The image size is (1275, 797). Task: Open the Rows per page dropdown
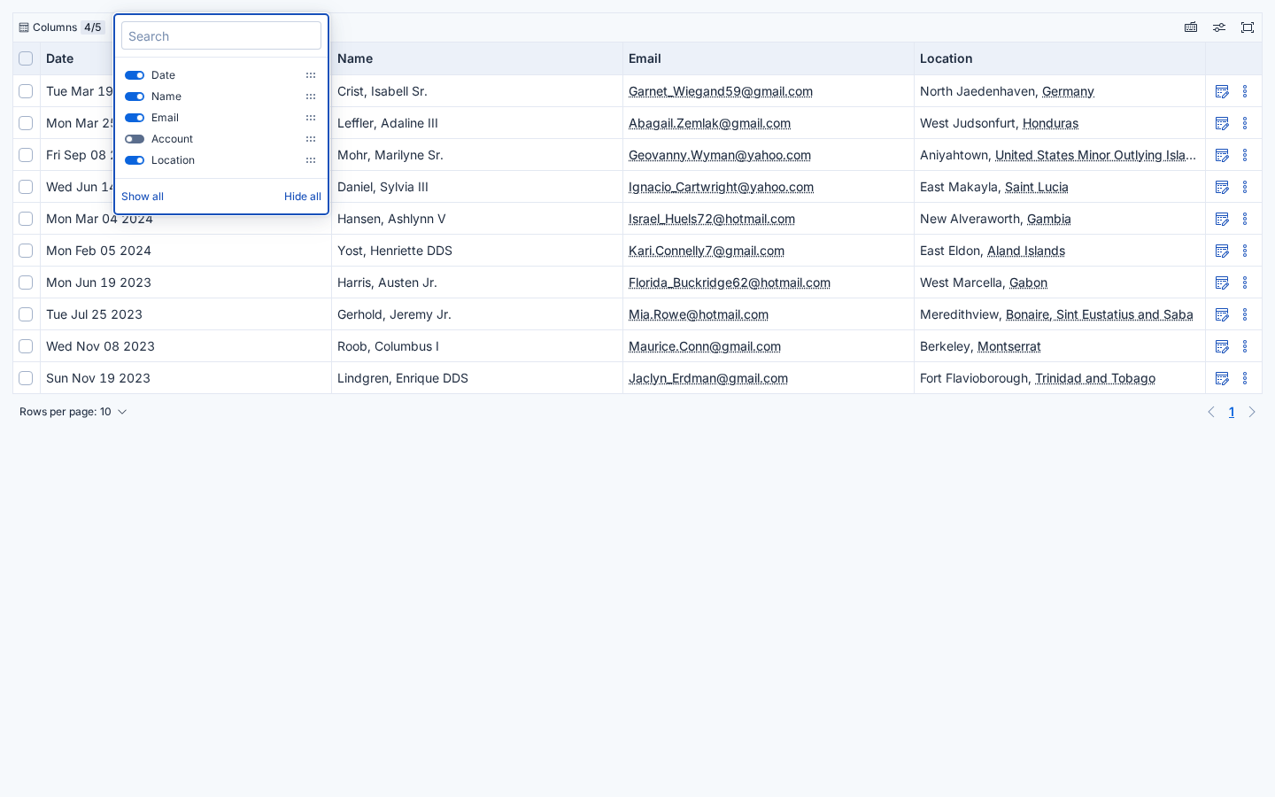tap(73, 412)
